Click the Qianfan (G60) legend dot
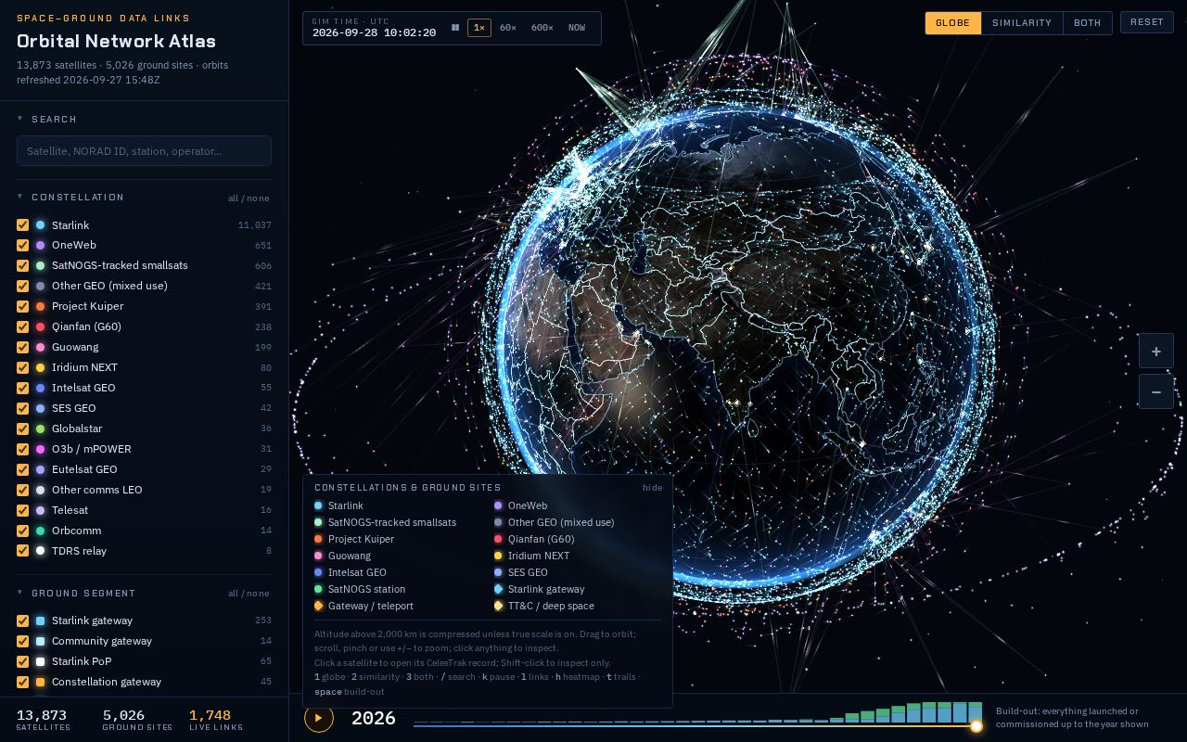The image size is (1187, 742). tap(498, 539)
